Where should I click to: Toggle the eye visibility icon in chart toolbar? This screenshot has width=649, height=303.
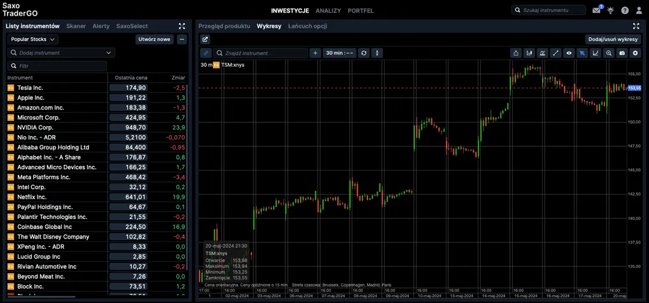pyautogui.click(x=569, y=53)
